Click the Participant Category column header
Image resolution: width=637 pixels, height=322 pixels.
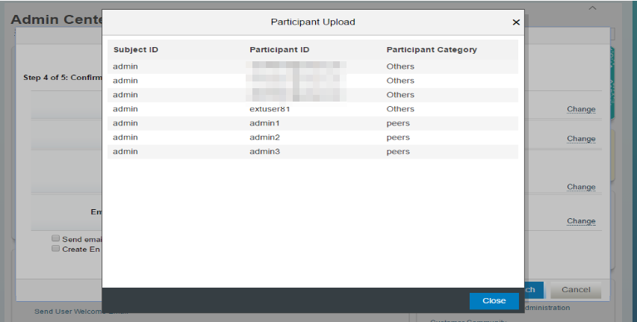432,49
